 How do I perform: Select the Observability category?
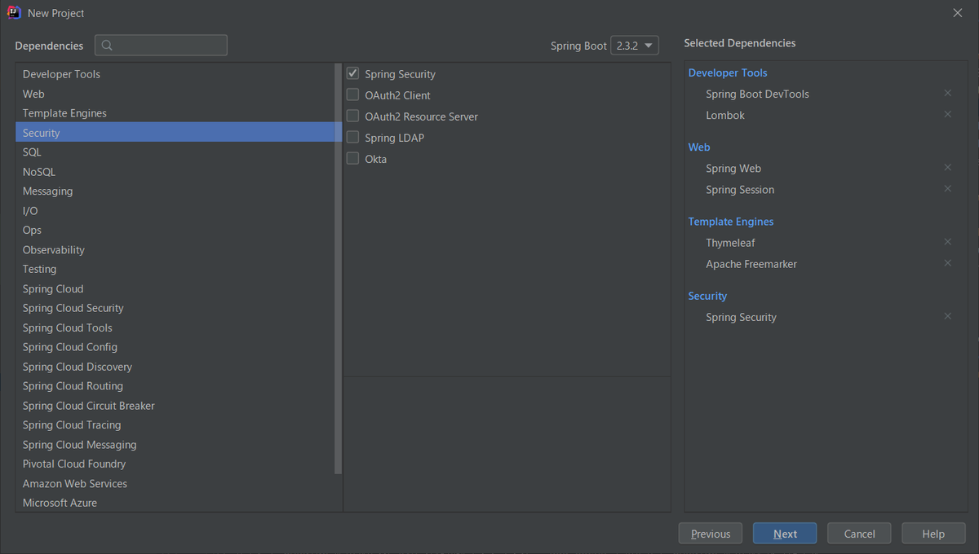click(175, 250)
